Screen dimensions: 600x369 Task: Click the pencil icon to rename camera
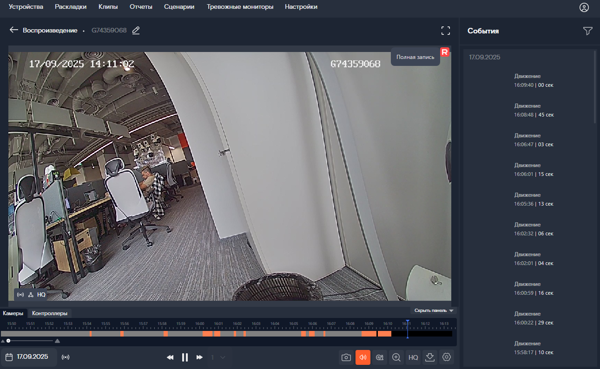click(x=136, y=31)
